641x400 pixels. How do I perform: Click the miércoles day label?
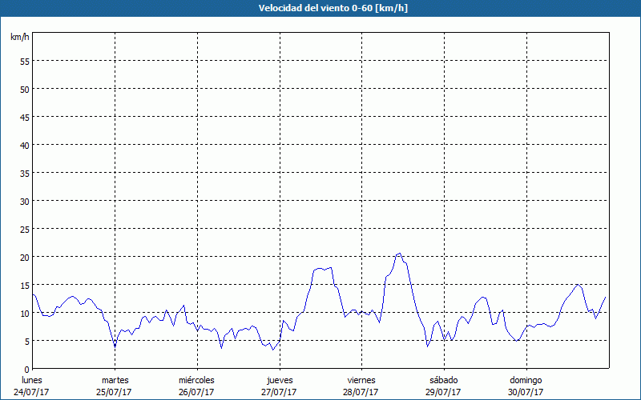pyautogui.click(x=196, y=380)
